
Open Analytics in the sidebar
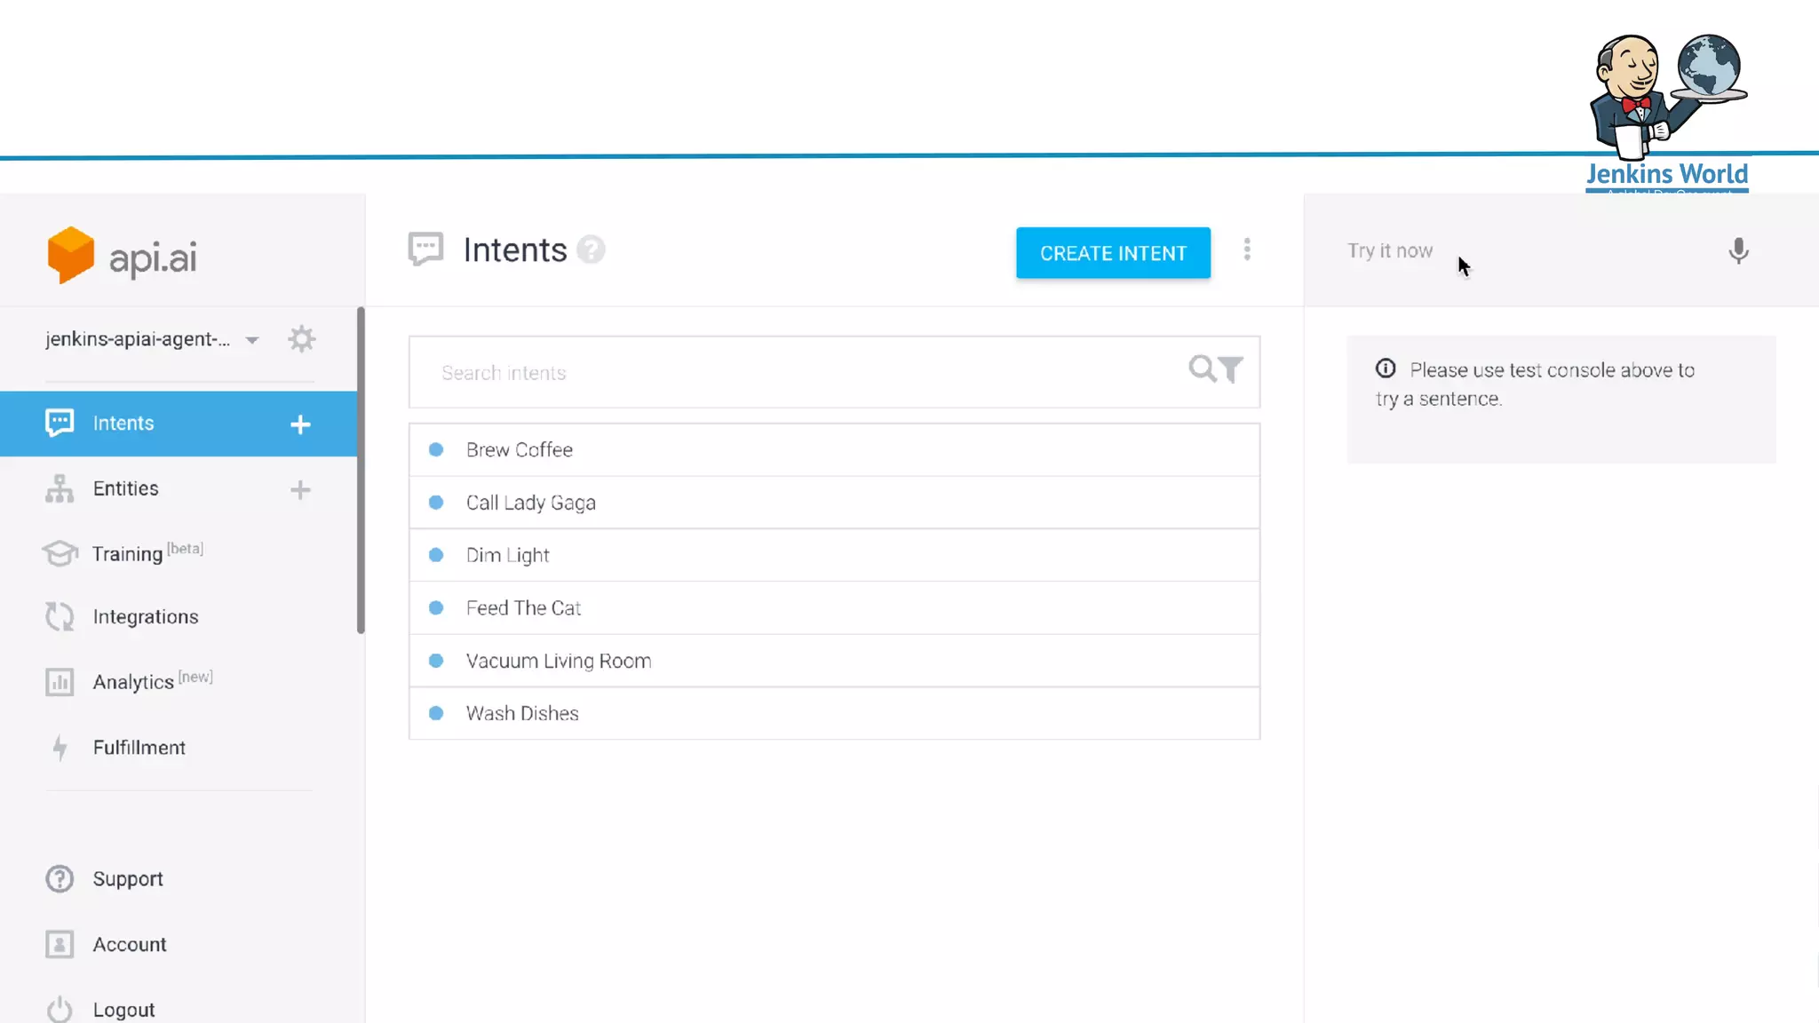133,682
